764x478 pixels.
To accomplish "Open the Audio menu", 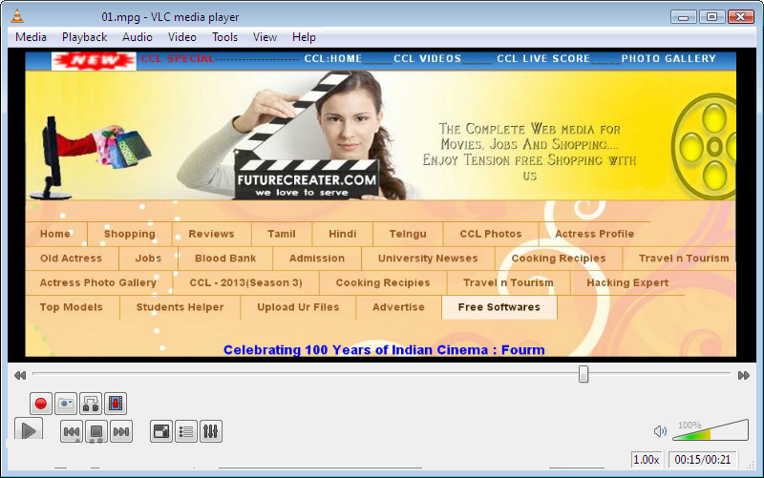I will point(138,37).
